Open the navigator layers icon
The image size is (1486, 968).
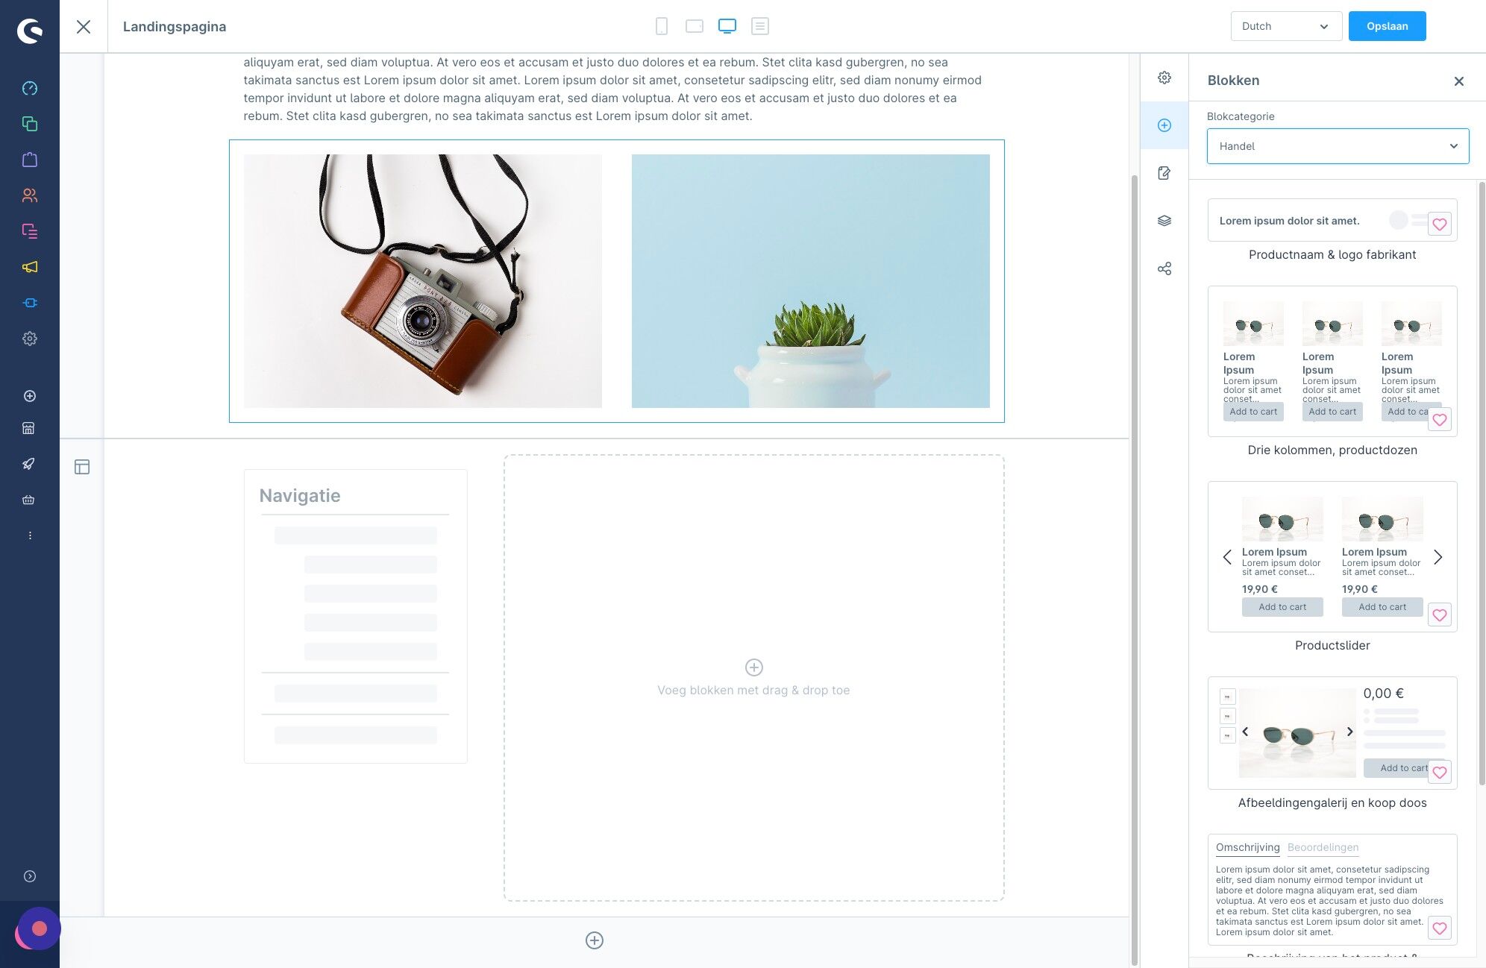pos(1164,221)
